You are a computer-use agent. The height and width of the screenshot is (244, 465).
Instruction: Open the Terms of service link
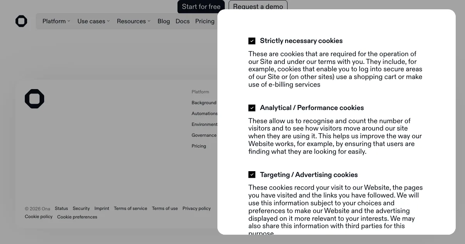pyautogui.click(x=131, y=208)
